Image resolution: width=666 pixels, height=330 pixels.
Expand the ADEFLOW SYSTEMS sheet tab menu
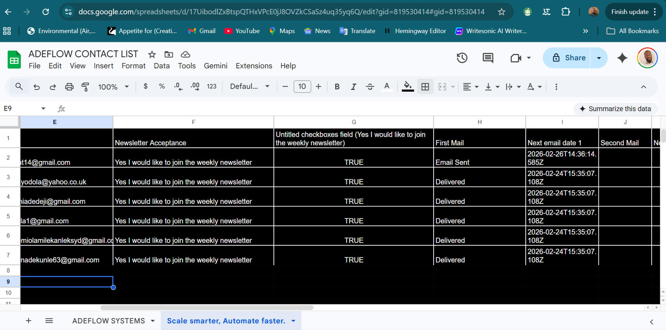(x=153, y=320)
